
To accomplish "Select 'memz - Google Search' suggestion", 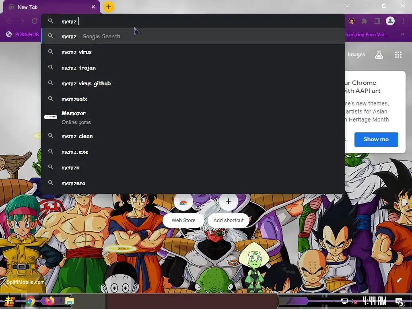I will tap(193, 36).
